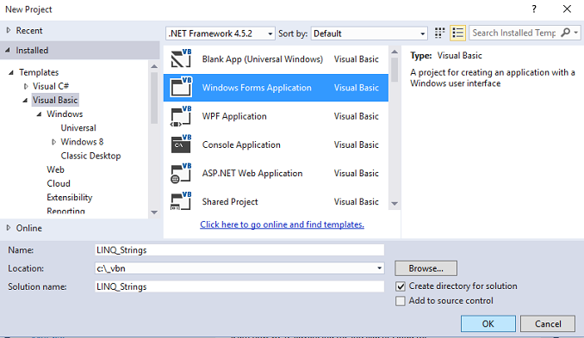Click the Console Application template icon

coord(181,144)
